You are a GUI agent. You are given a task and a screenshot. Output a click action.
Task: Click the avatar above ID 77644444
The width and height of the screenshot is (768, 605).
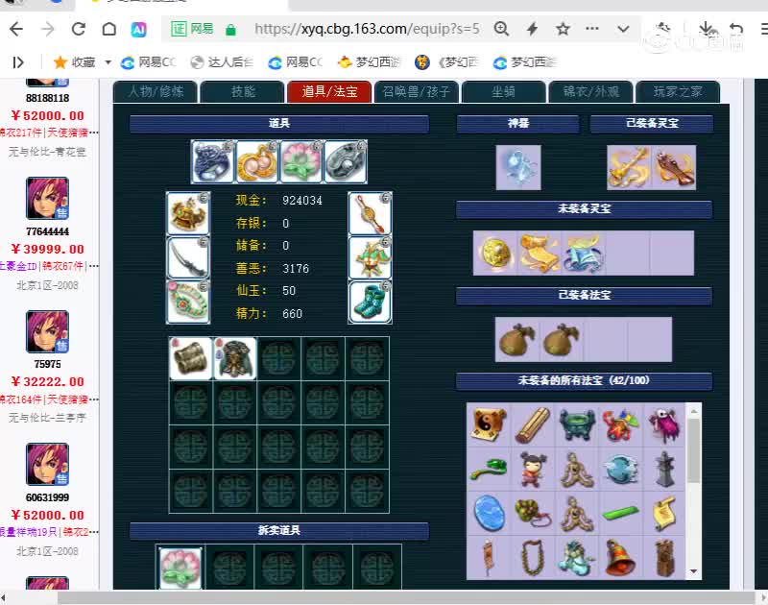[47, 199]
